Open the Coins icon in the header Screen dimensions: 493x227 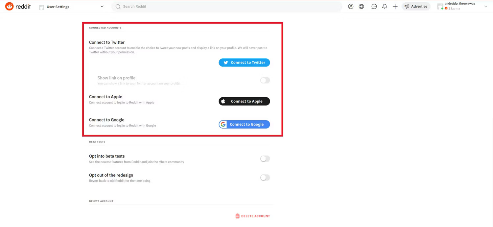(361, 7)
